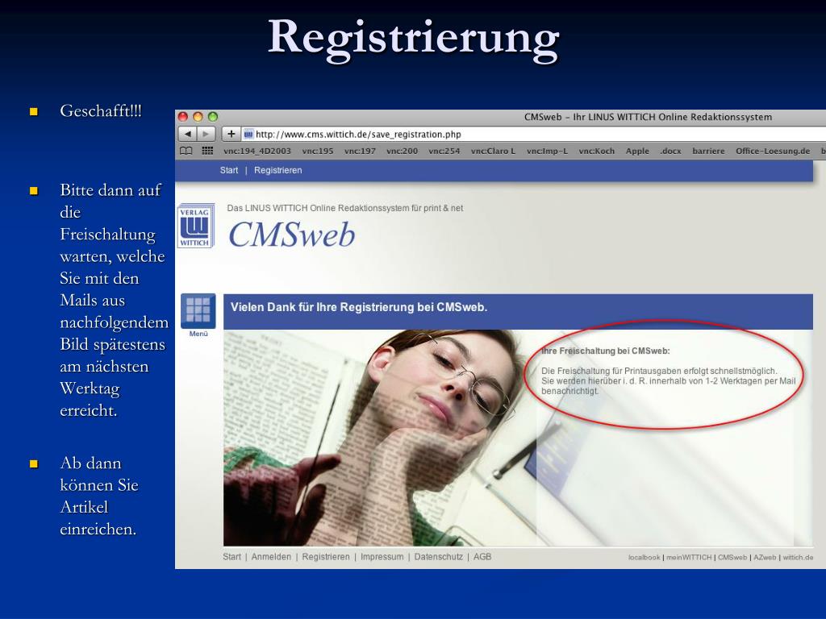The image size is (826, 619).
Task: Click 'Vielen Dank für Ihre Registrierung' heading
Action: (x=359, y=307)
